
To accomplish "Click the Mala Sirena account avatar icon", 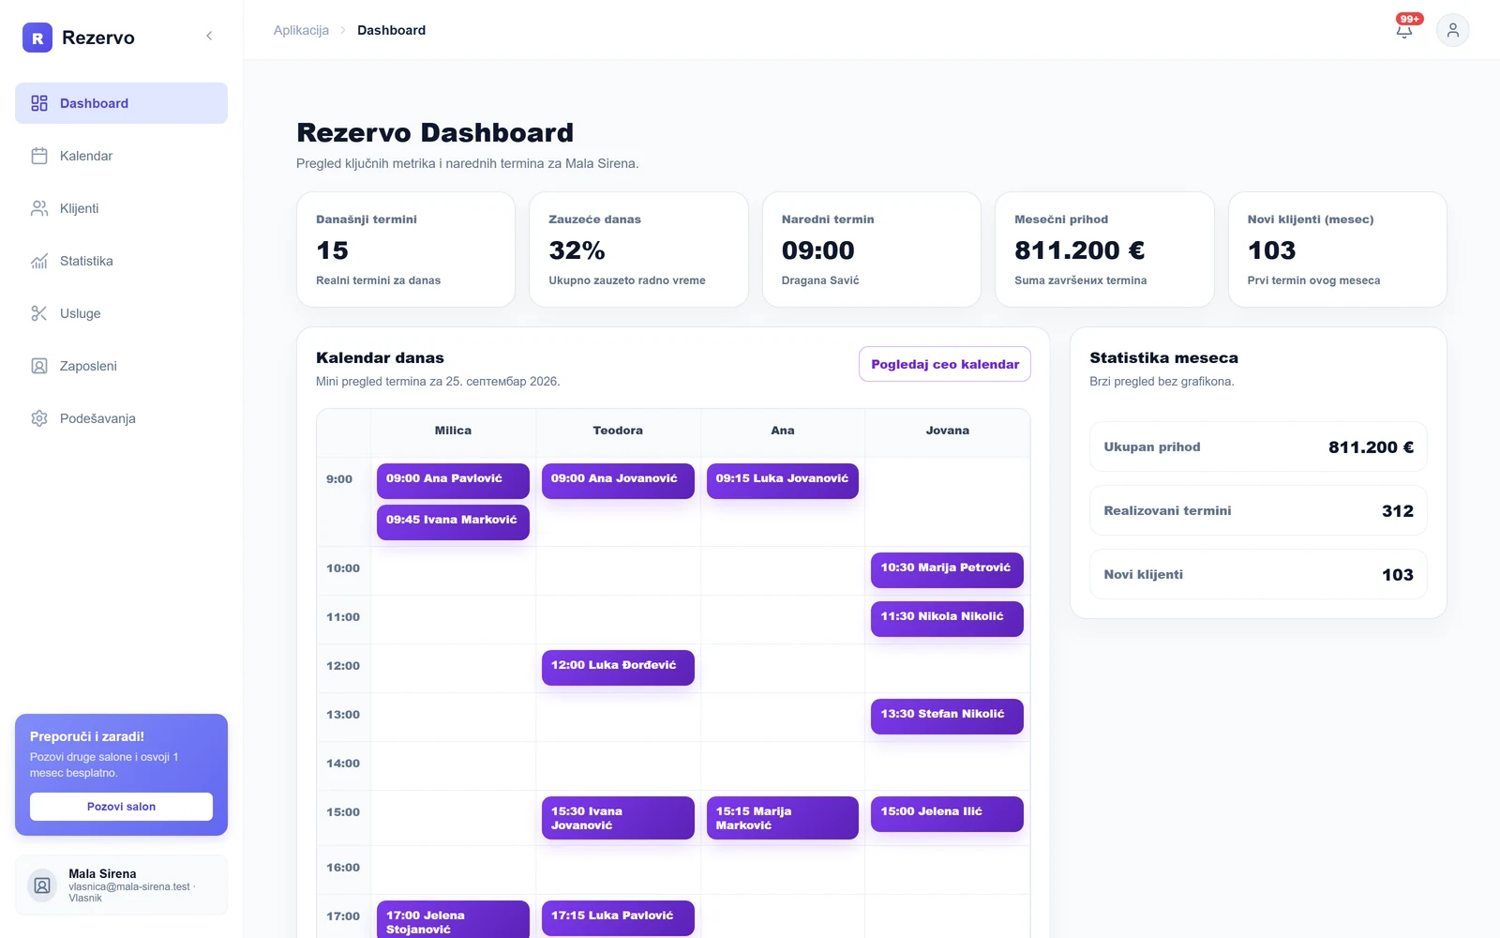I will point(42,885).
